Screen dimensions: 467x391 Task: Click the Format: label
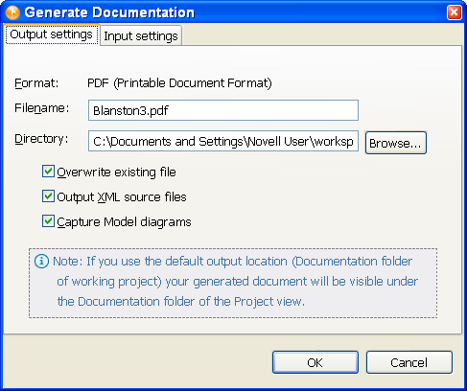36,83
